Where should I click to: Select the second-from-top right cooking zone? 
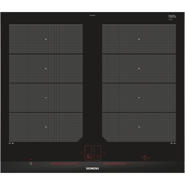(139, 68)
